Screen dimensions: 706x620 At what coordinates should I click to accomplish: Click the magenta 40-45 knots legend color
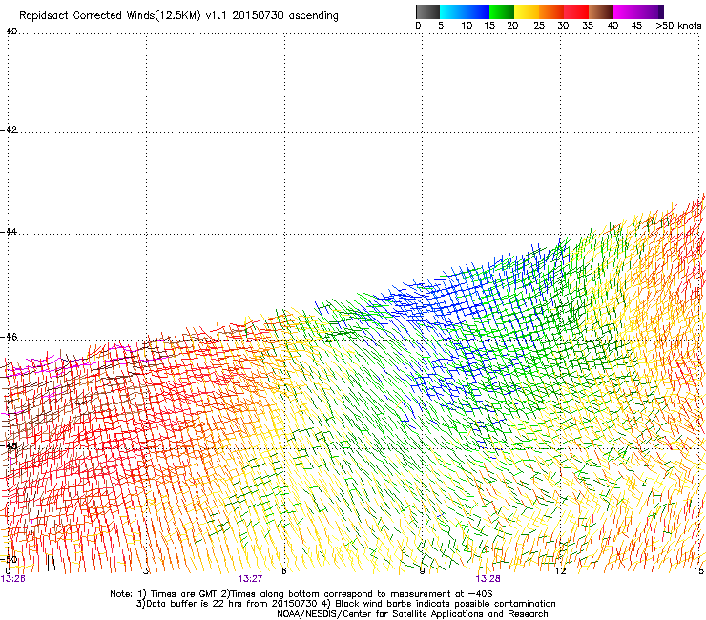[x=626, y=11]
